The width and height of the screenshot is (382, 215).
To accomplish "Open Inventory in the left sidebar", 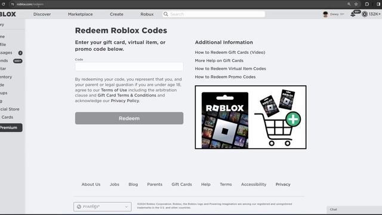I will [6, 77].
